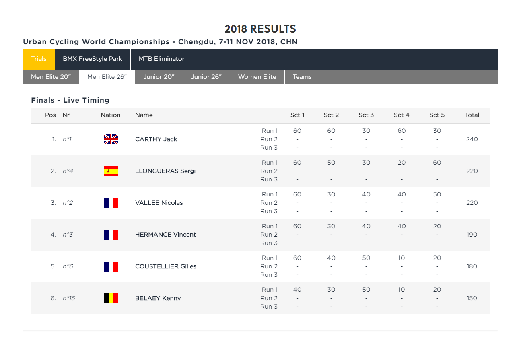This screenshot has width=523, height=342.
Task: Select the Men Elite 26" sub-tab
Action: tap(107, 77)
